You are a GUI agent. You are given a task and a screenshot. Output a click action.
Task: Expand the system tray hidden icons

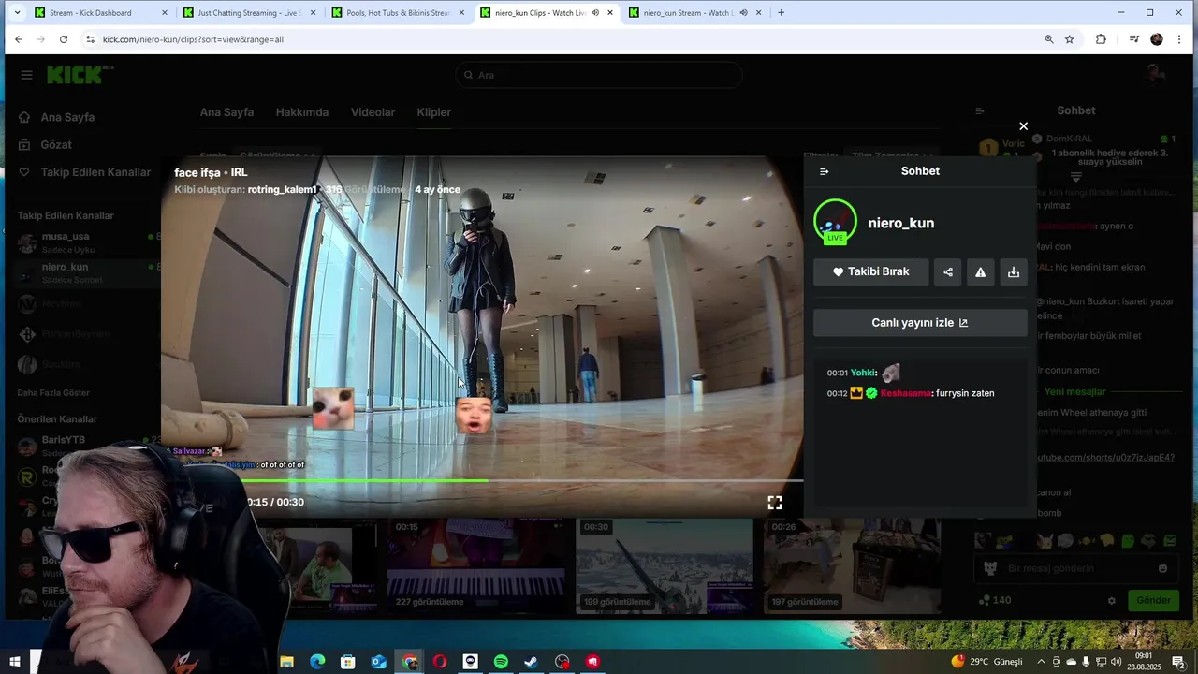click(1041, 662)
